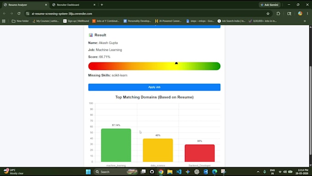
Task: View site information icon in address bar
Action: 28,13
